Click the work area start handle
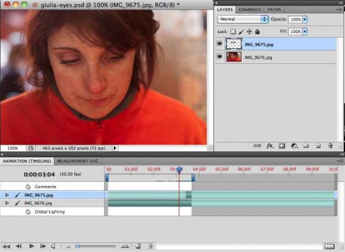 (107, 178)
